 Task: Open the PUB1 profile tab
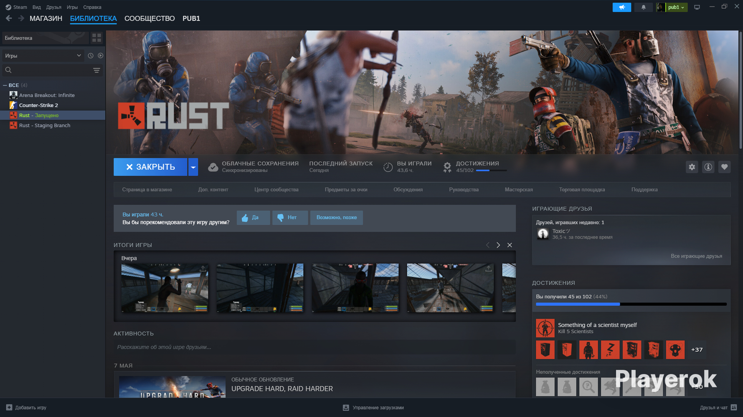191,18
